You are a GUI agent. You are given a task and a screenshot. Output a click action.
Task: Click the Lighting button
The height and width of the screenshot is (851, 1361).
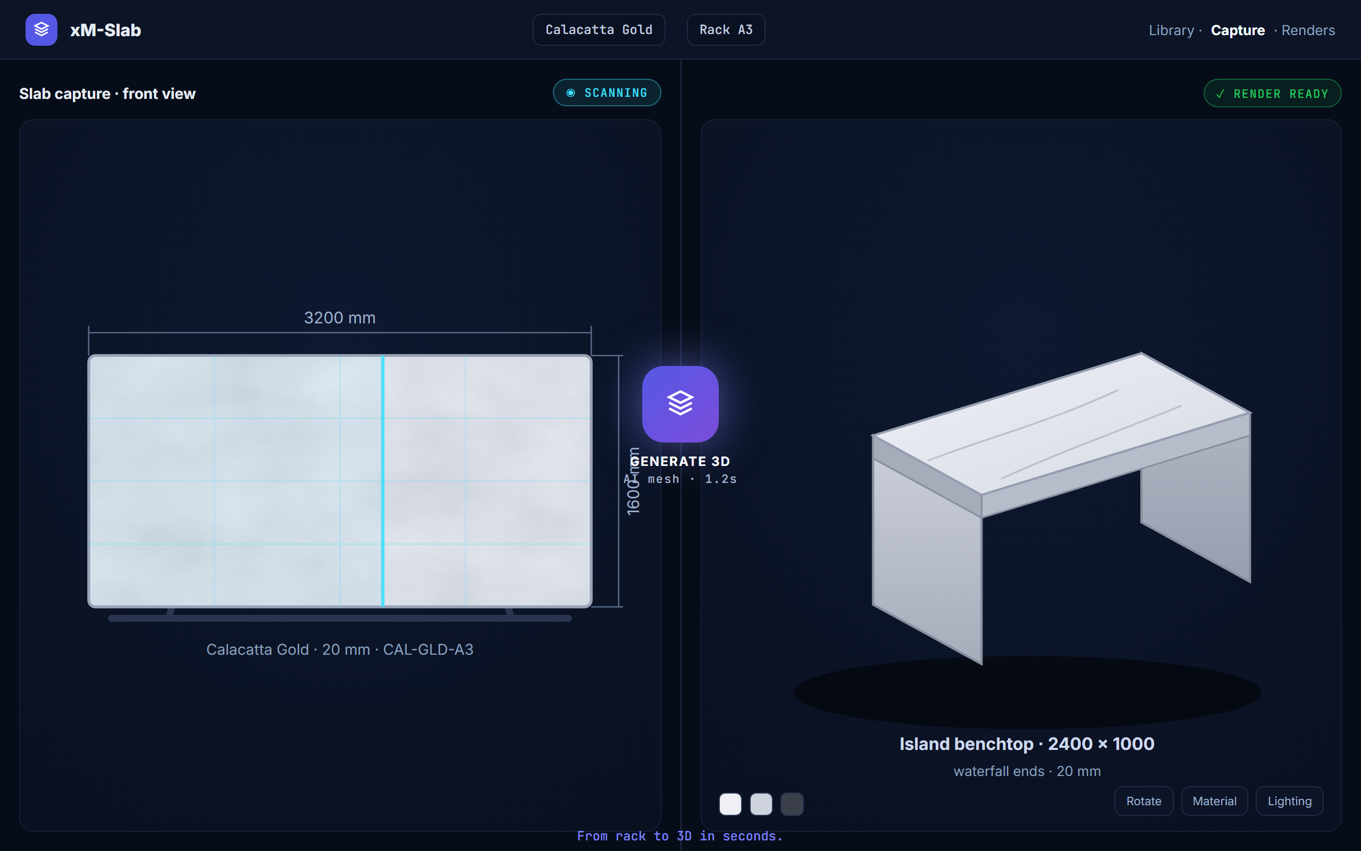point(1289,801)
